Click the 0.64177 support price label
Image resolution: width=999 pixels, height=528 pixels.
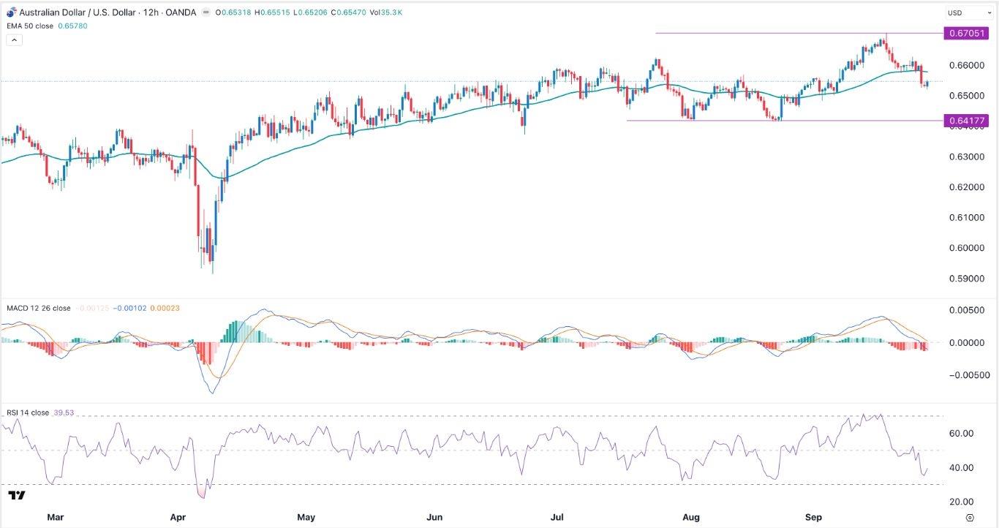967,121
